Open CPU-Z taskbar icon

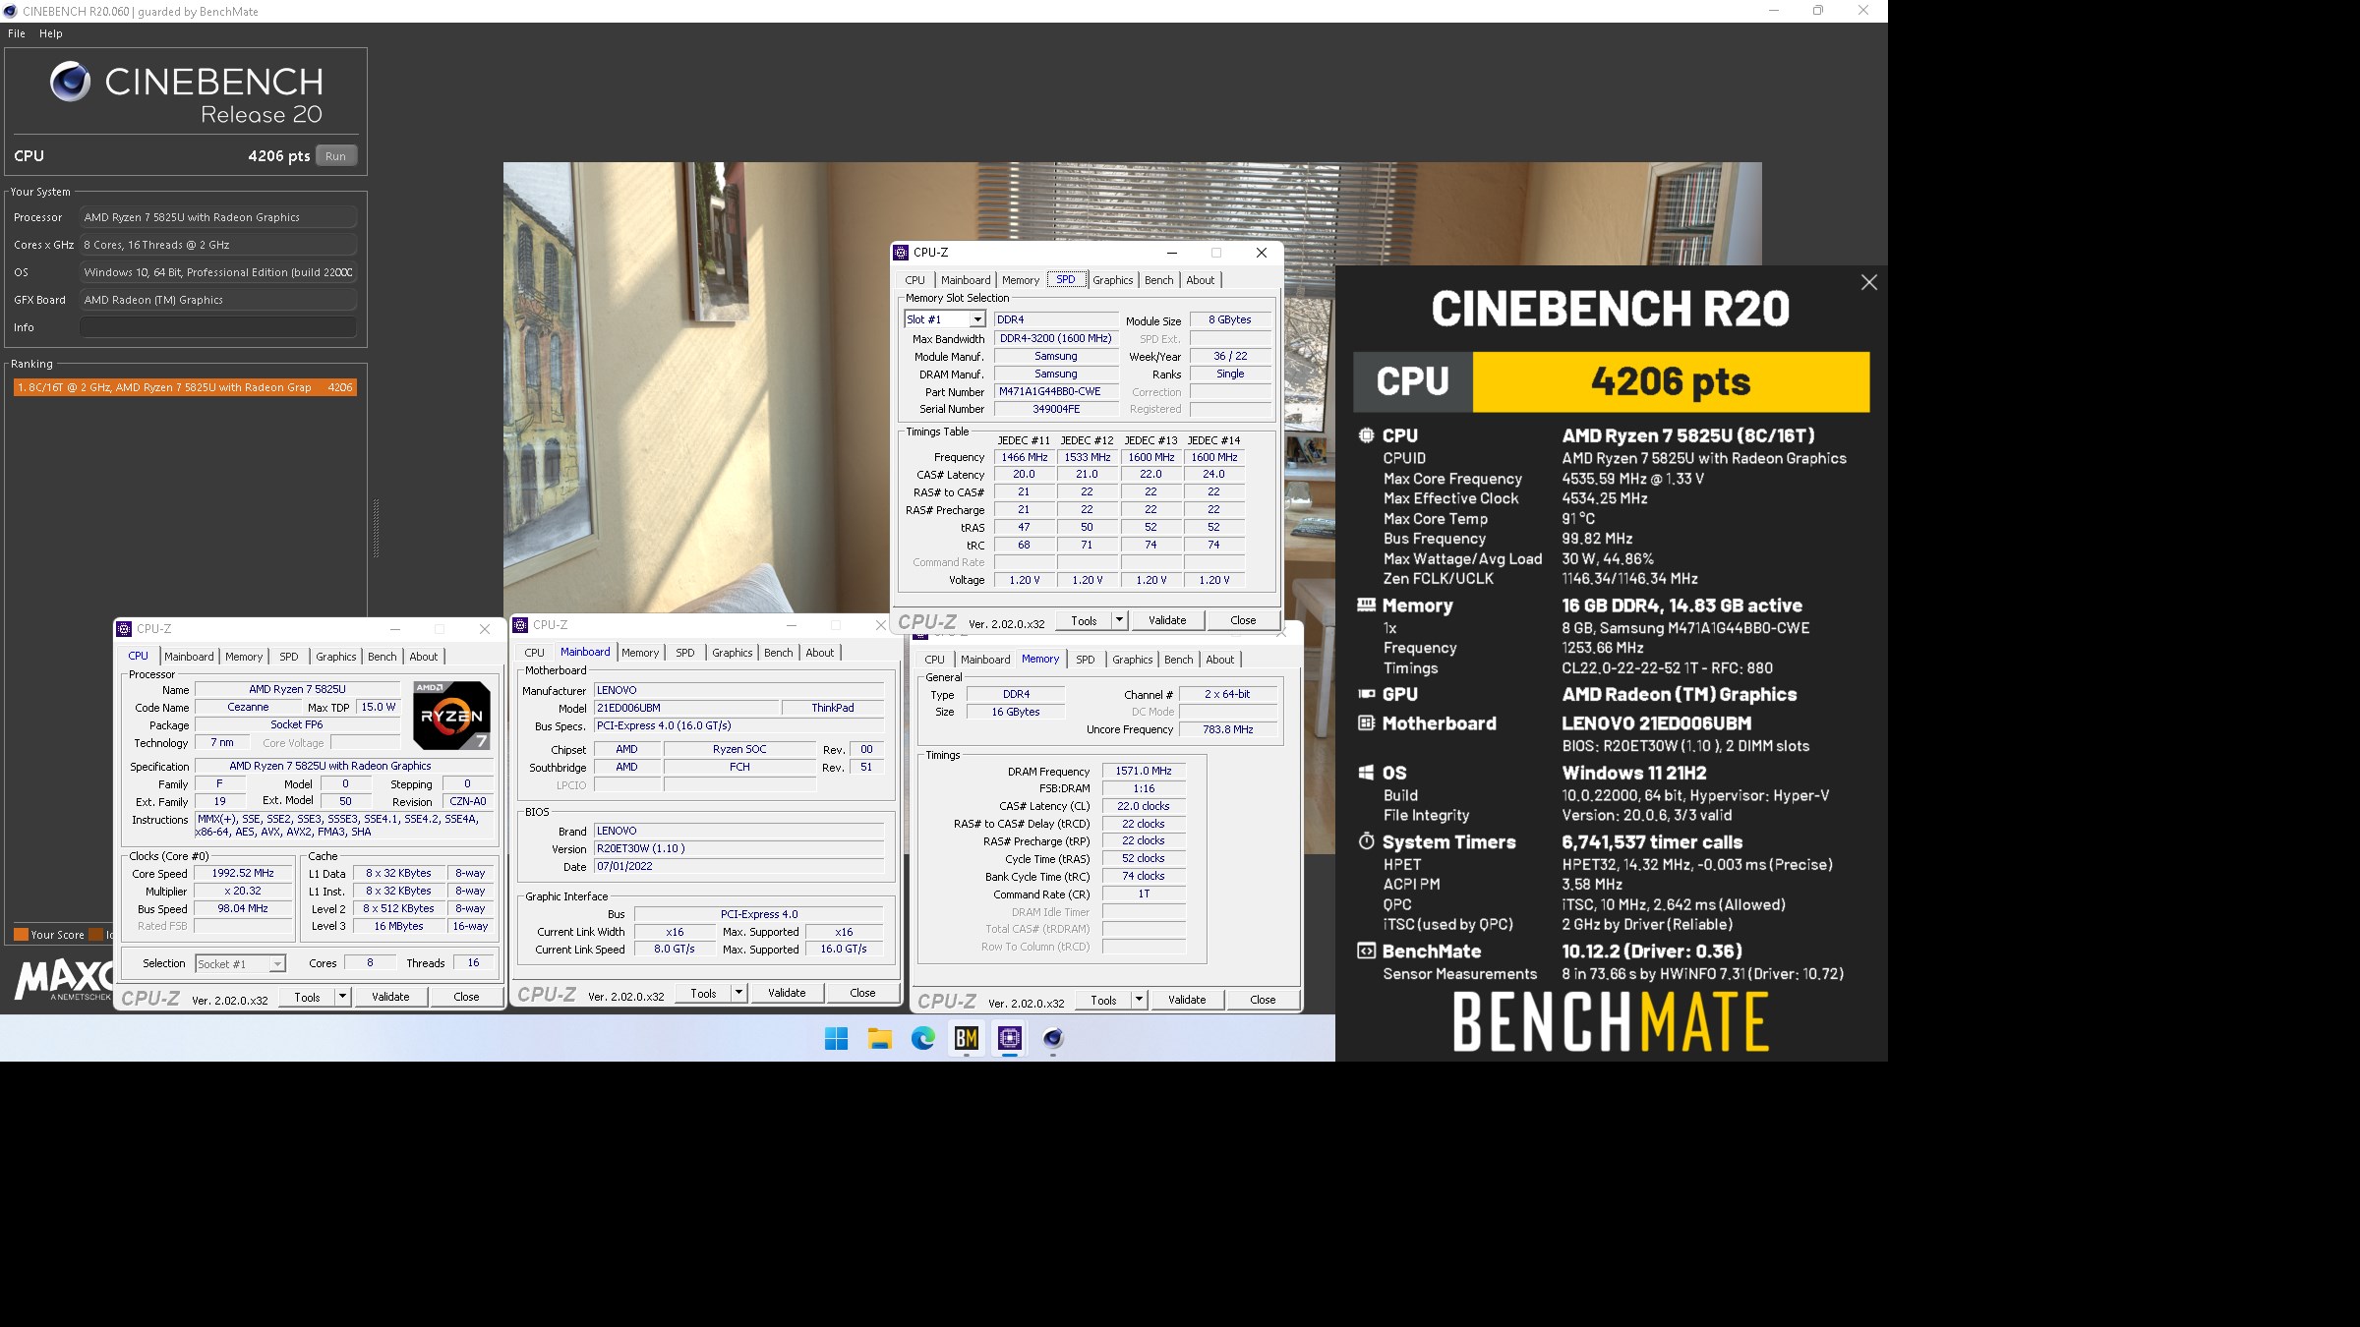(1010, 1038)
